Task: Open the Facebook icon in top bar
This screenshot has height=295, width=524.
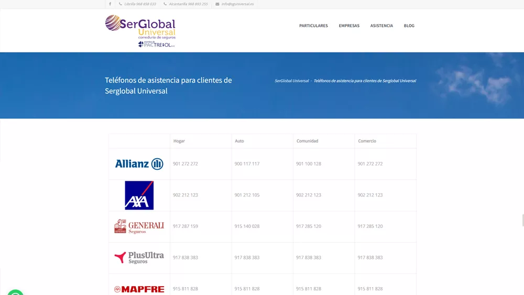Action: coord(110,4)
